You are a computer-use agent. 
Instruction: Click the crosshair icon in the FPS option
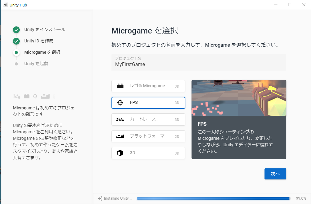(120, 103)
